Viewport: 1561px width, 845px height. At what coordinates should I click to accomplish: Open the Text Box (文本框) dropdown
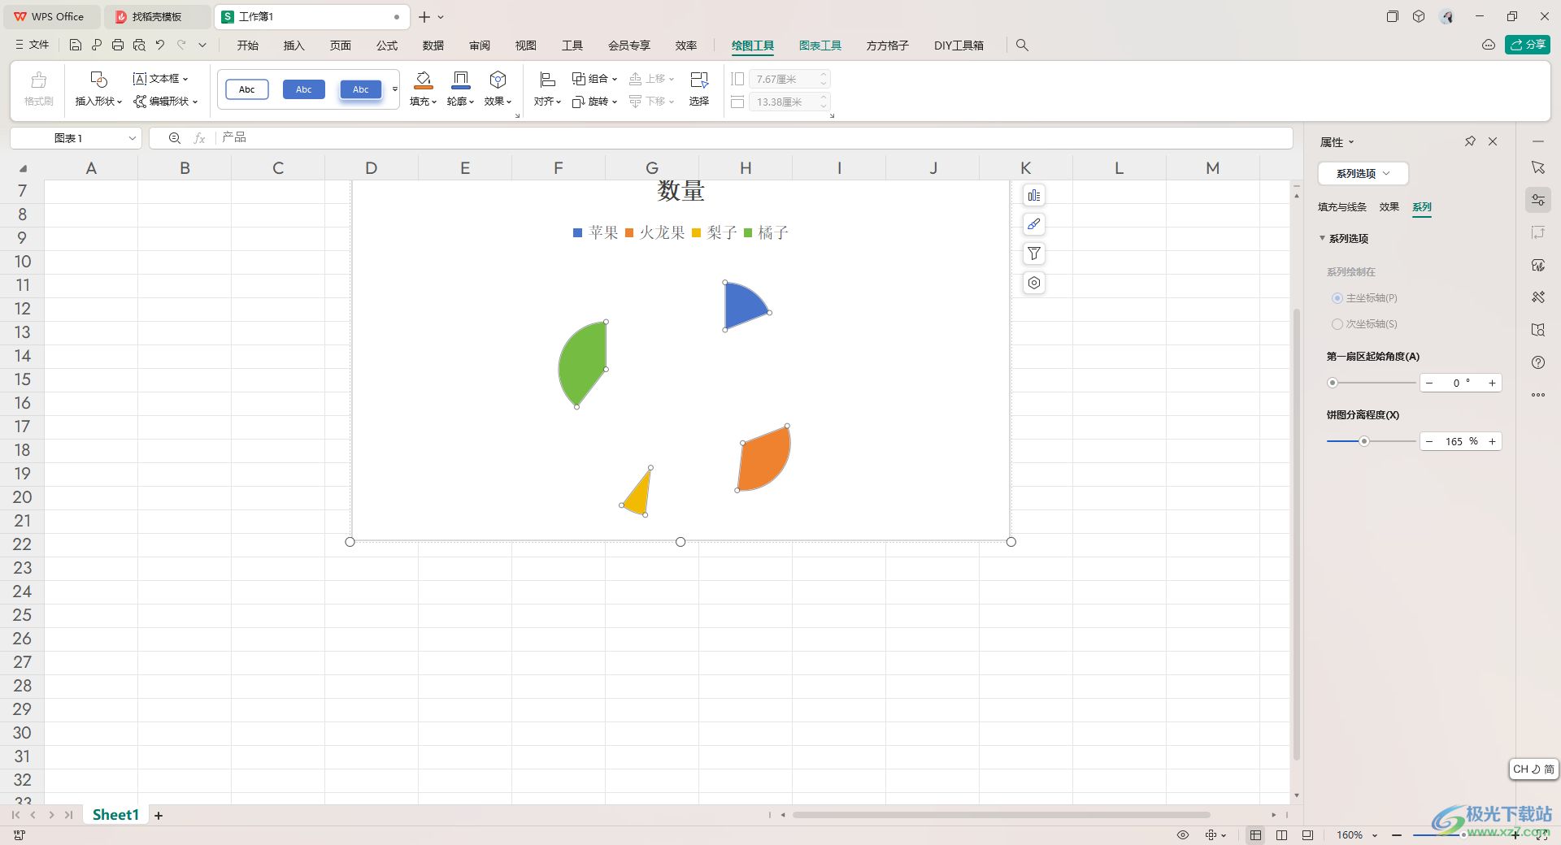pos(161,79)
